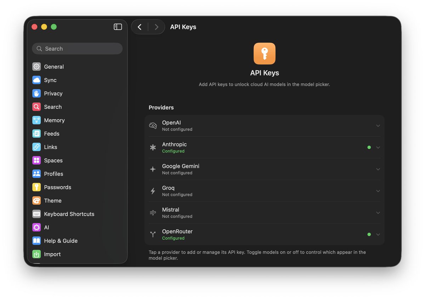Click 'Configured' status under OpenRouter

(x=173, y=238)
